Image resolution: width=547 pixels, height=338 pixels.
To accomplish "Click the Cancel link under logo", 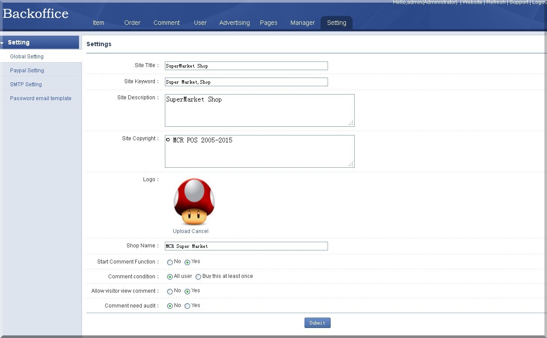I will (x=200, y=231).
